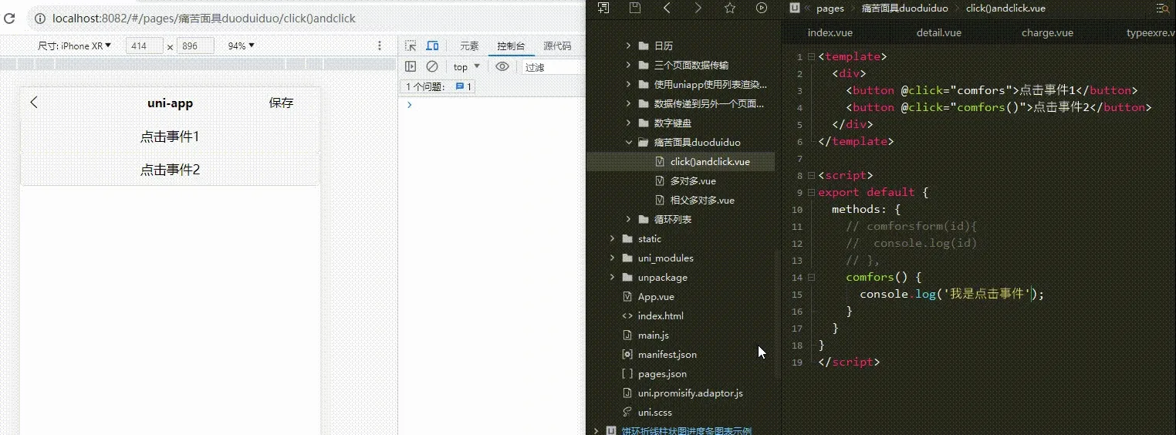Open the iPhone XR device size dropdown
Image resolution: width=1176 pixels, height=435 pixels.
pos(75,46)
